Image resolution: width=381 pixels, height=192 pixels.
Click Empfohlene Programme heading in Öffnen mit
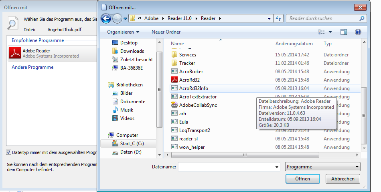point(38,40)
